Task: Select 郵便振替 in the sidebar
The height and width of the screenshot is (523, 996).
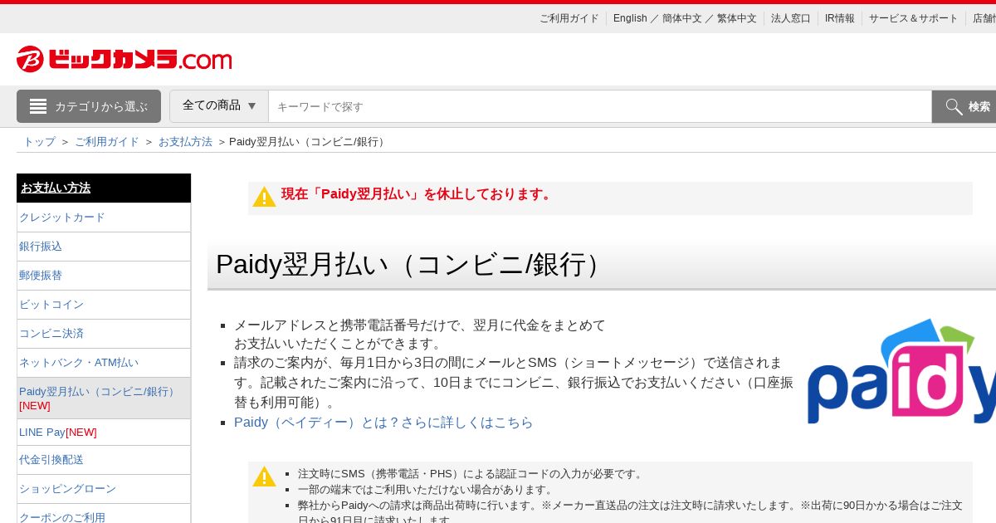Action: tap(104, 276)
